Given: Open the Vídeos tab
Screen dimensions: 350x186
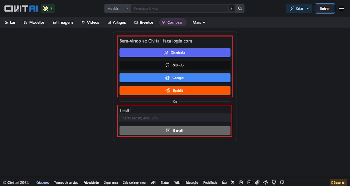Looking at the screenshot, I should click(90, 22).
